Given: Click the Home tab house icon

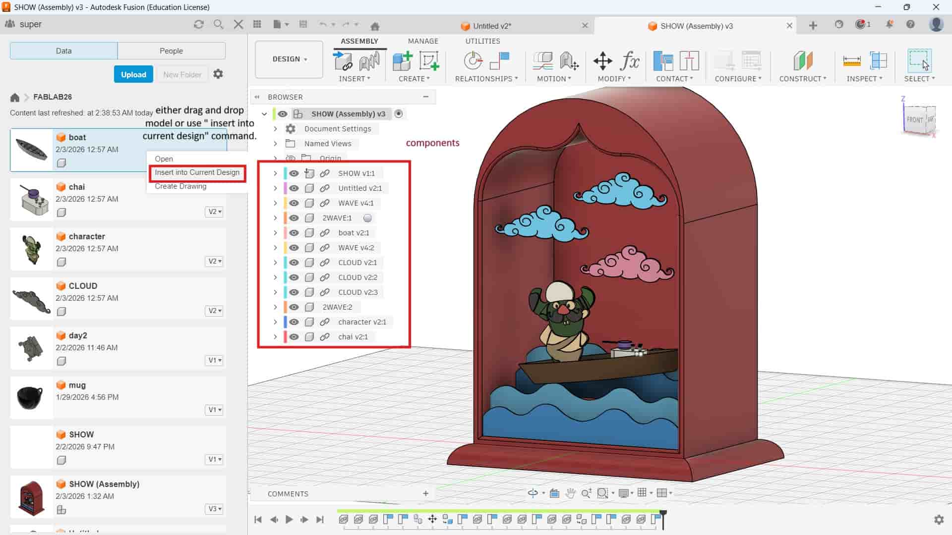Looking at the screenshot, I should point(375,26).
